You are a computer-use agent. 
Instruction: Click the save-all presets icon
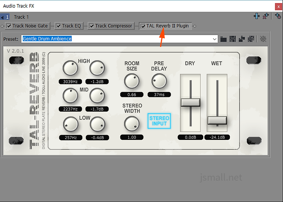coord(251,39)
